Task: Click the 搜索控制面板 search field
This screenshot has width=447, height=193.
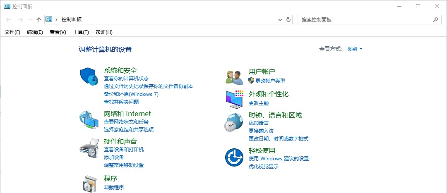Action: tap(370, 20)
